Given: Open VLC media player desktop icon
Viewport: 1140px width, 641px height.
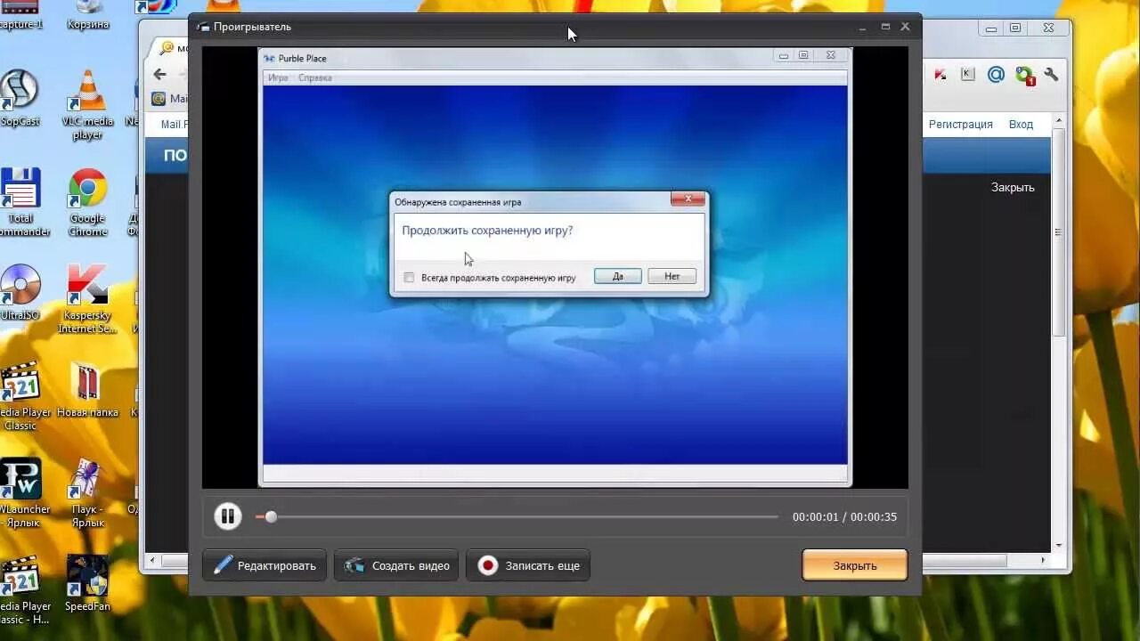Looking at the screenshot, I should pos(87,105).
